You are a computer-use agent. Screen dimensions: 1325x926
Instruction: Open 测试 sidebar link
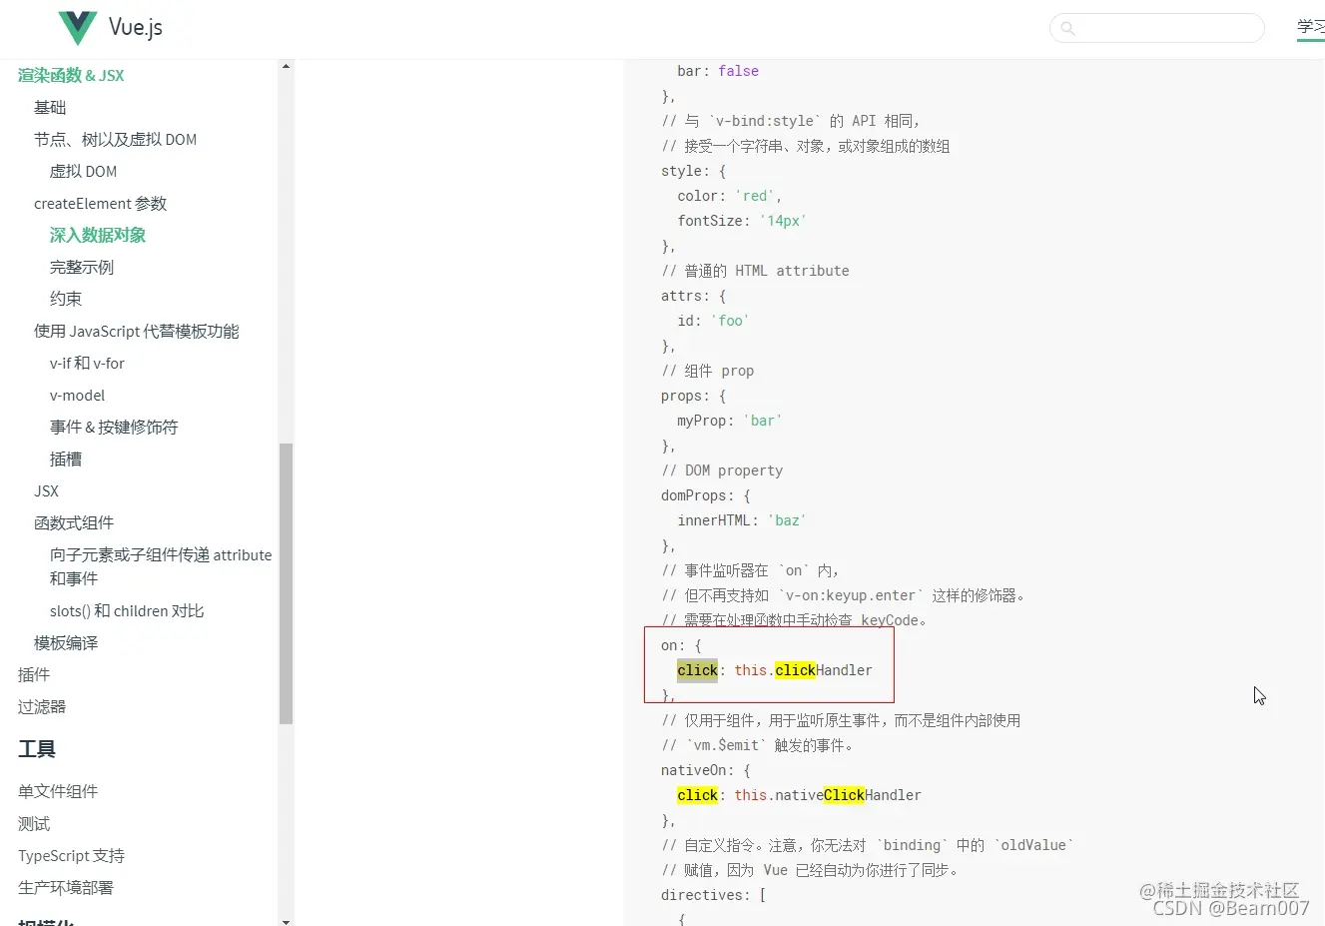tap(34, 823)
